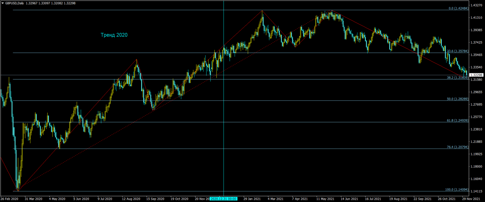Click the 38.2 (1.31639) Fibonacci level label

[458, 77]
